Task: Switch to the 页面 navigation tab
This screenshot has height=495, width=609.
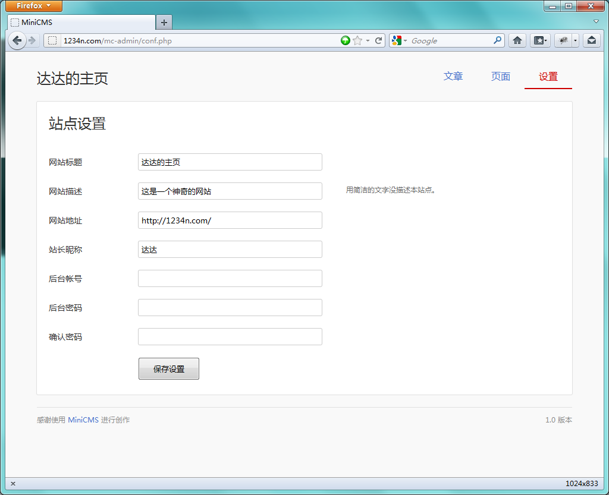Action: point(501,77)
